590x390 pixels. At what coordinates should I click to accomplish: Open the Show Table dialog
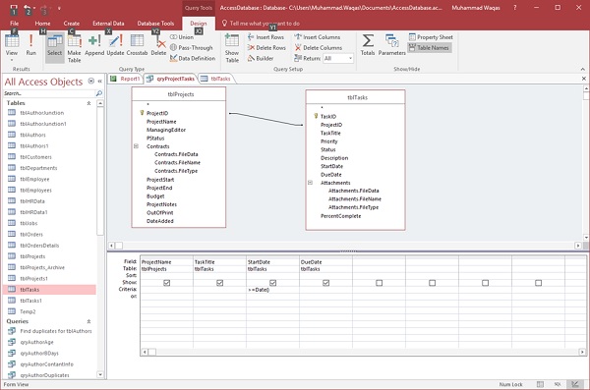[x=232, y=48]
